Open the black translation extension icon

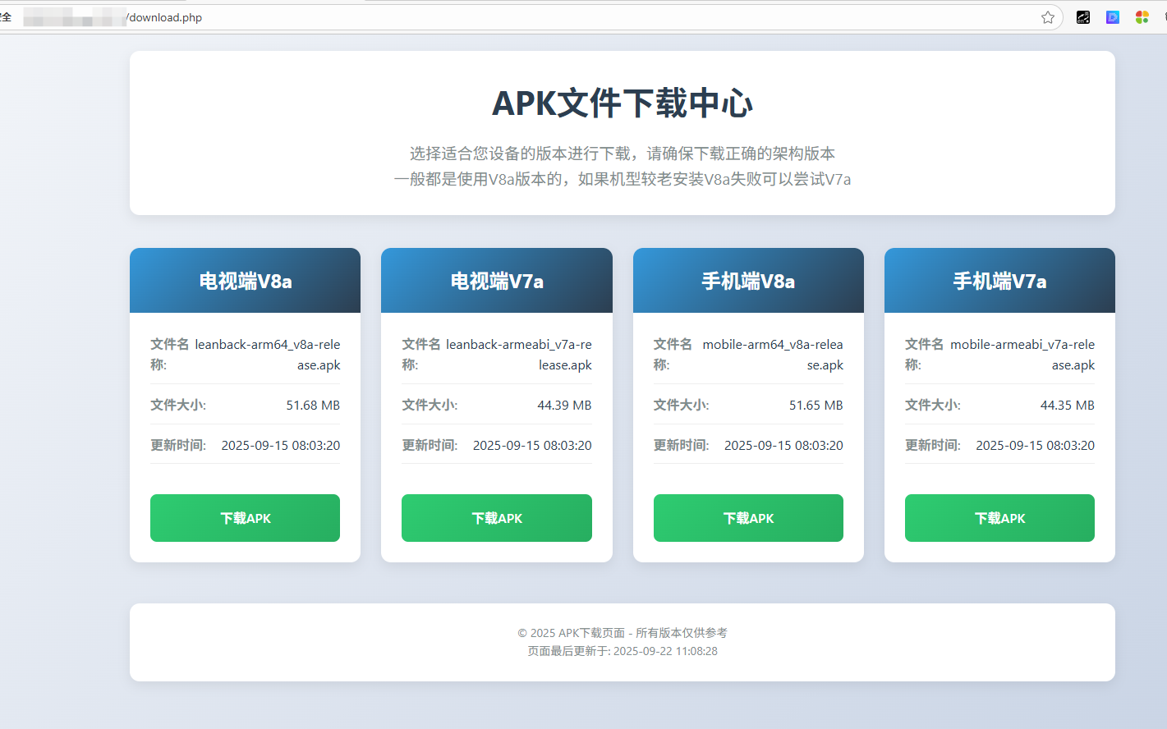tap(1083, 17)
